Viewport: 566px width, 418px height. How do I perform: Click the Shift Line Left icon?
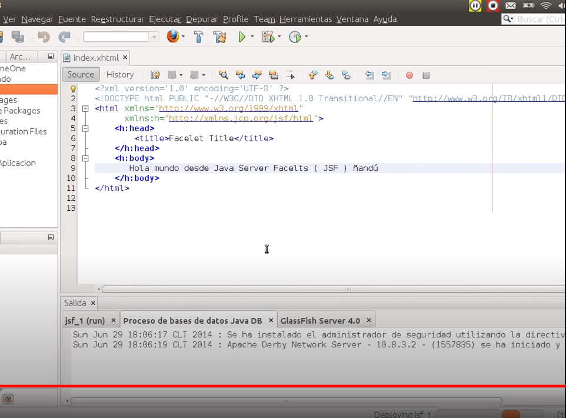(x=369, y=75)
